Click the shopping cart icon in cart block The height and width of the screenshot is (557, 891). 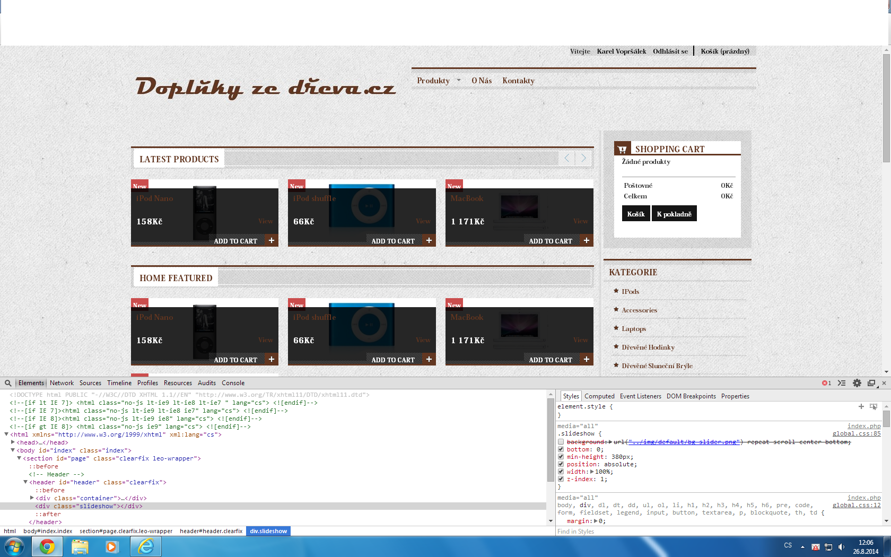[x=622, y=149]
